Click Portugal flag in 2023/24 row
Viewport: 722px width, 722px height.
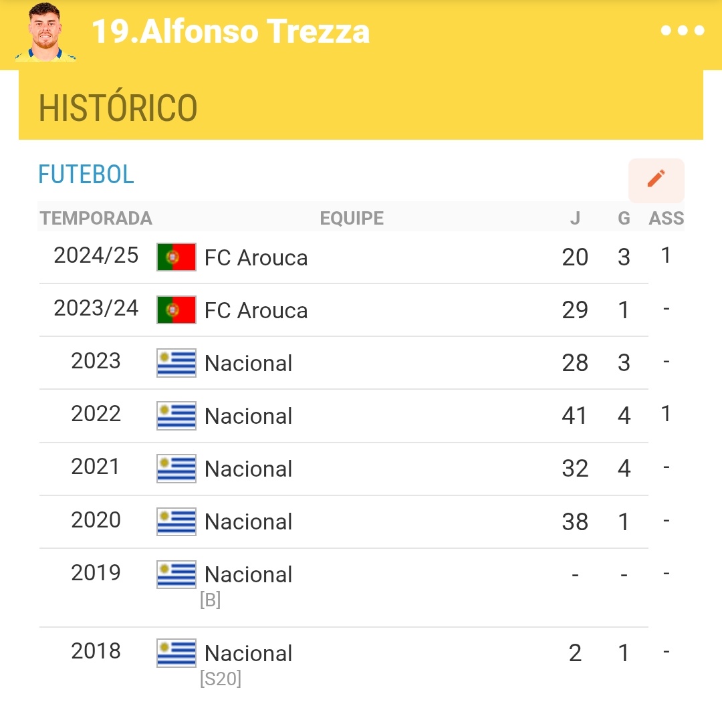[176, 310]
